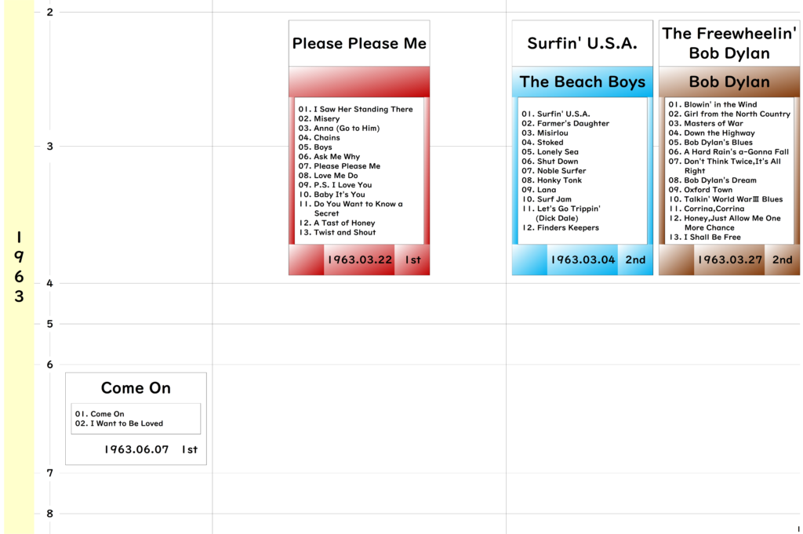Click the Surfin' U.S.A. album title header
This screenshot has width=803, height=534.
click(582, 43)
